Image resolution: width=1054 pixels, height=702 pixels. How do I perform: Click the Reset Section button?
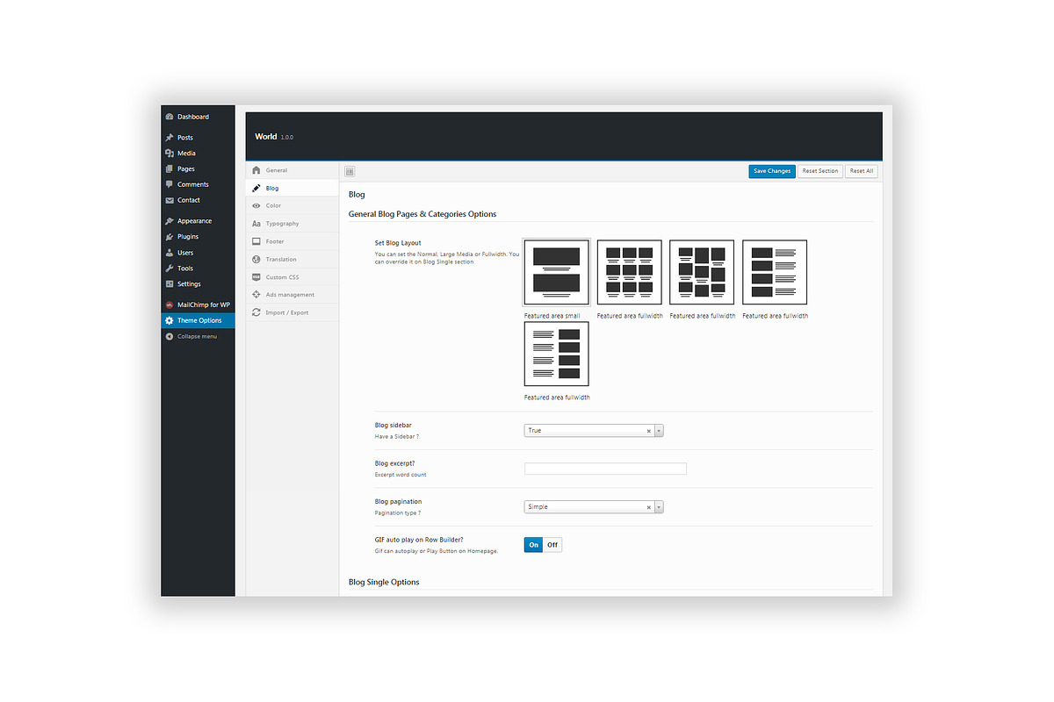(820, 171)
